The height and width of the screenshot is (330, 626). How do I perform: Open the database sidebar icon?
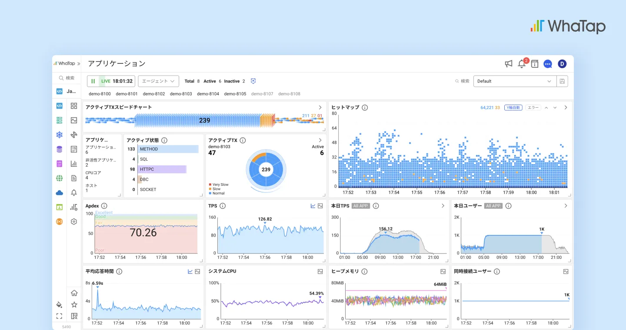coord(59,149)
